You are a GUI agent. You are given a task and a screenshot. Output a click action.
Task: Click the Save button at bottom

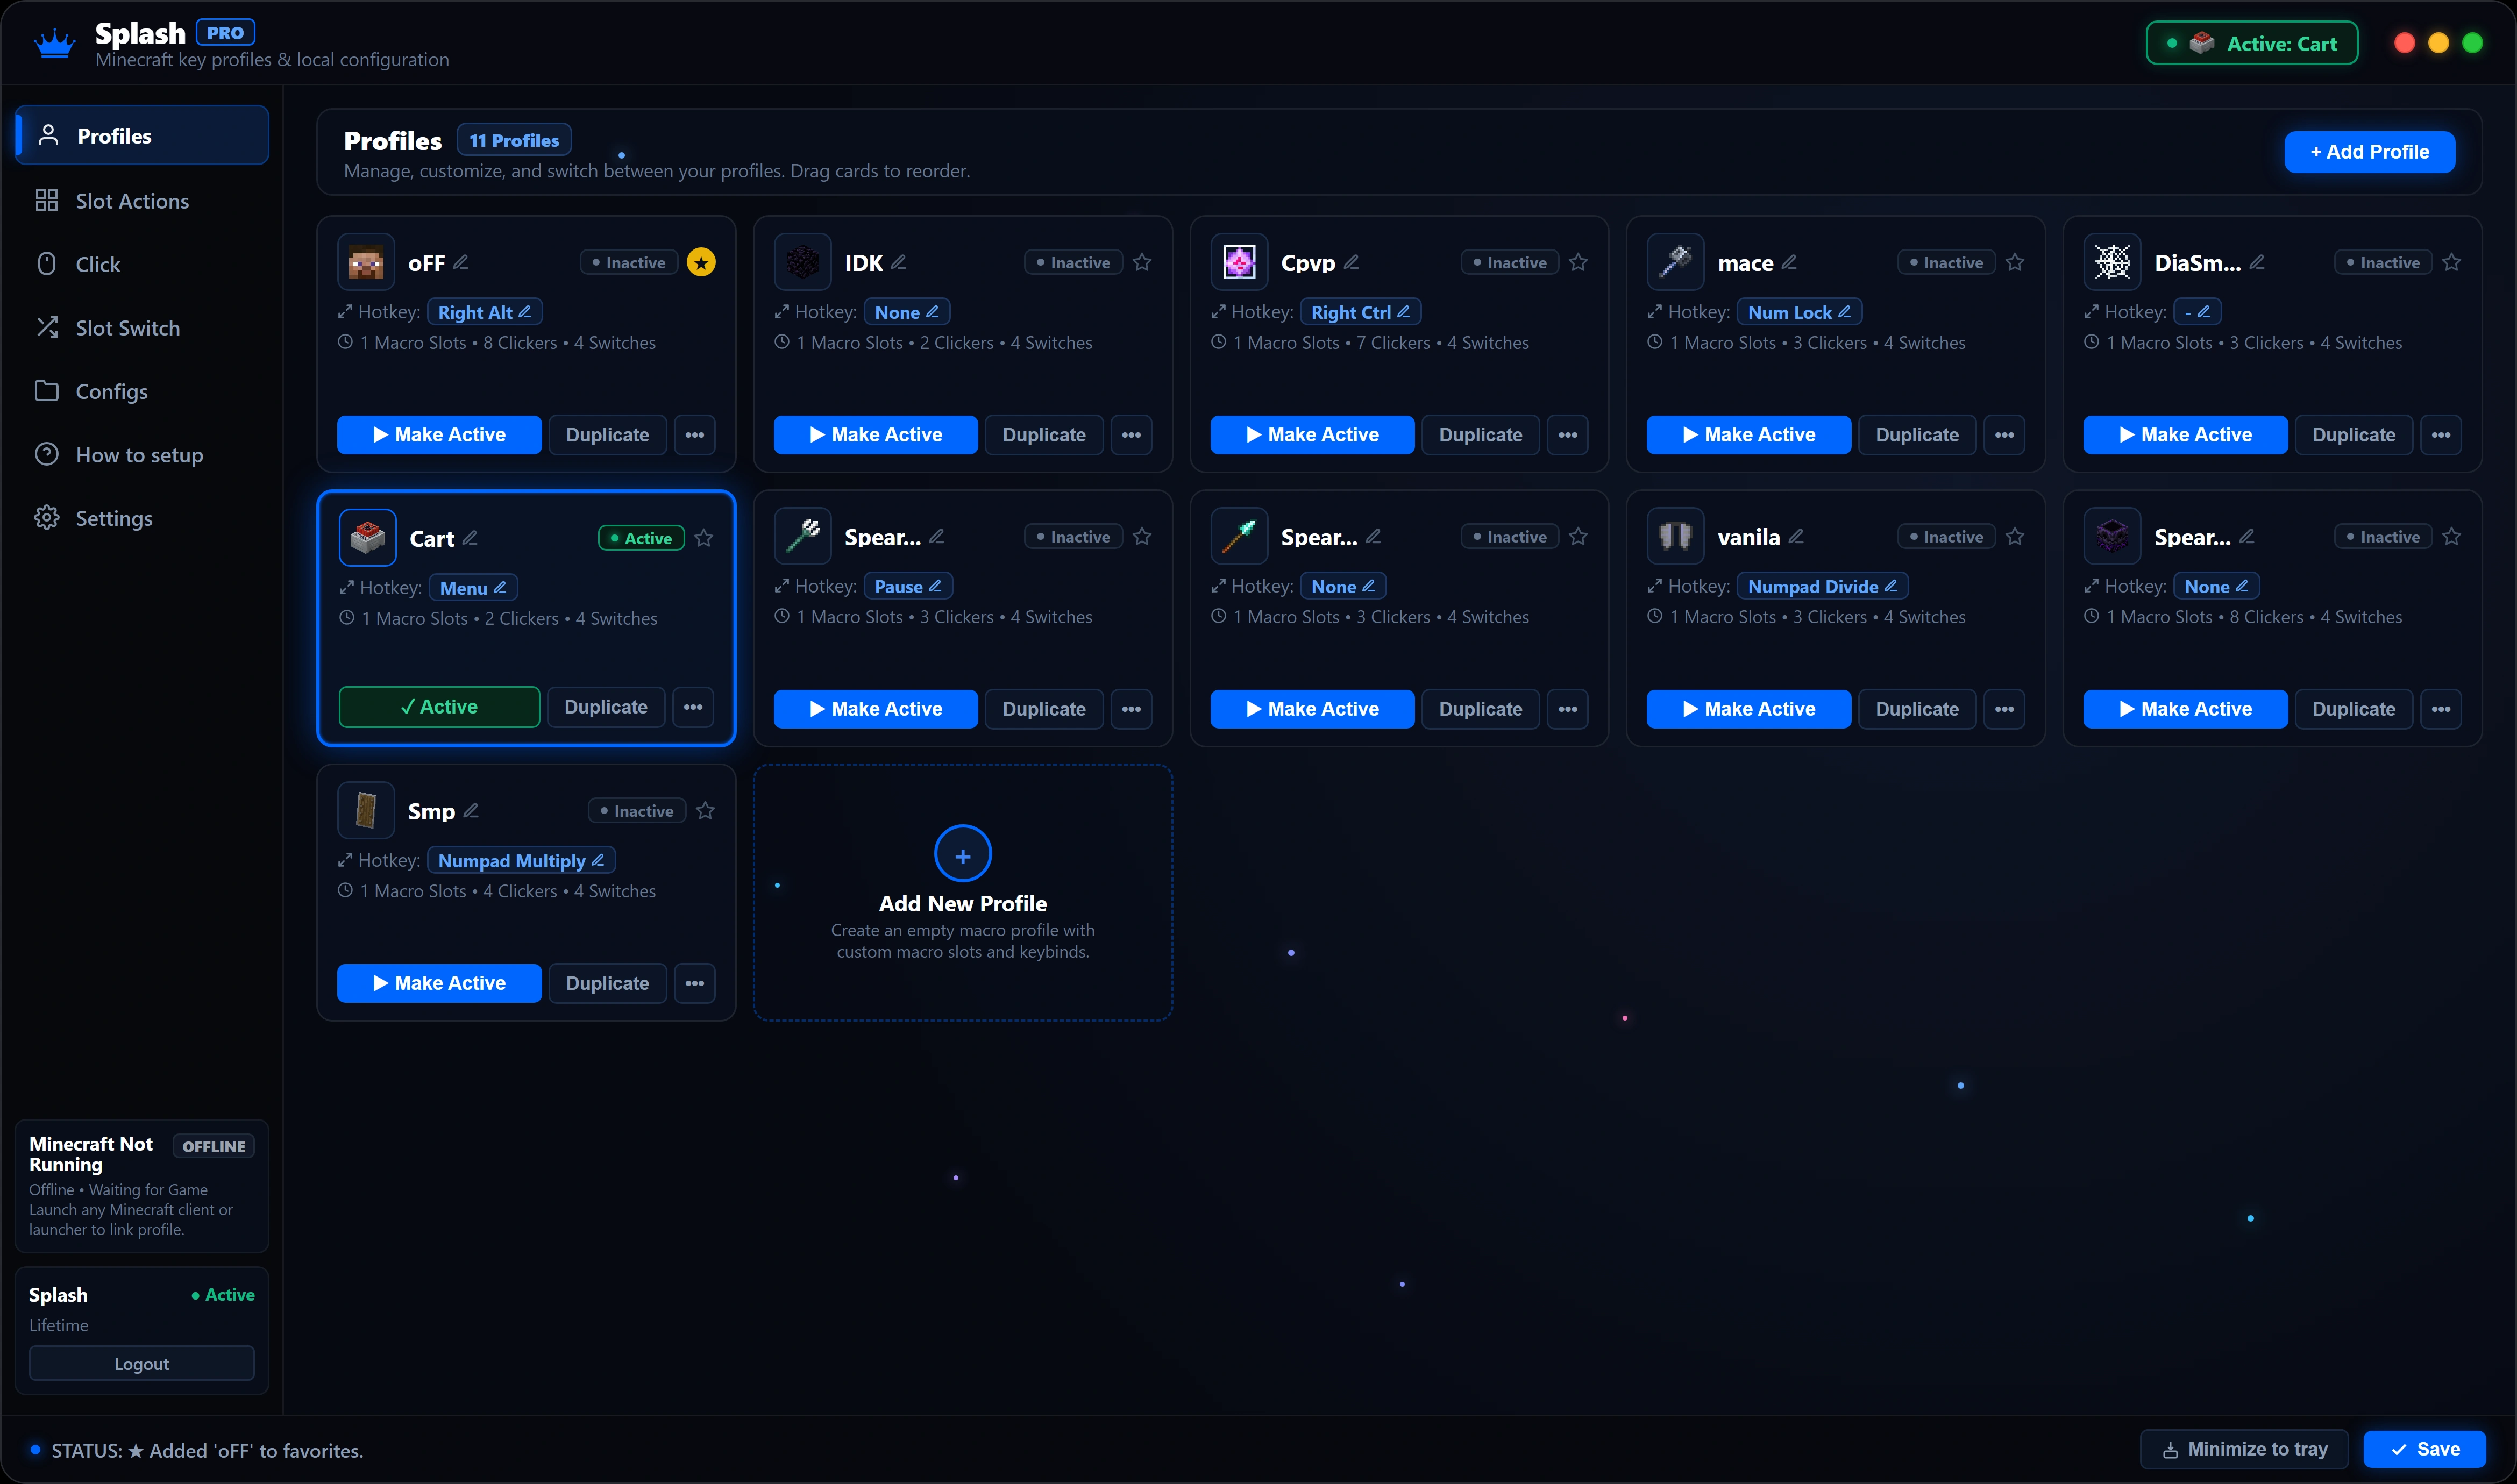[x=2425, y=1449]
